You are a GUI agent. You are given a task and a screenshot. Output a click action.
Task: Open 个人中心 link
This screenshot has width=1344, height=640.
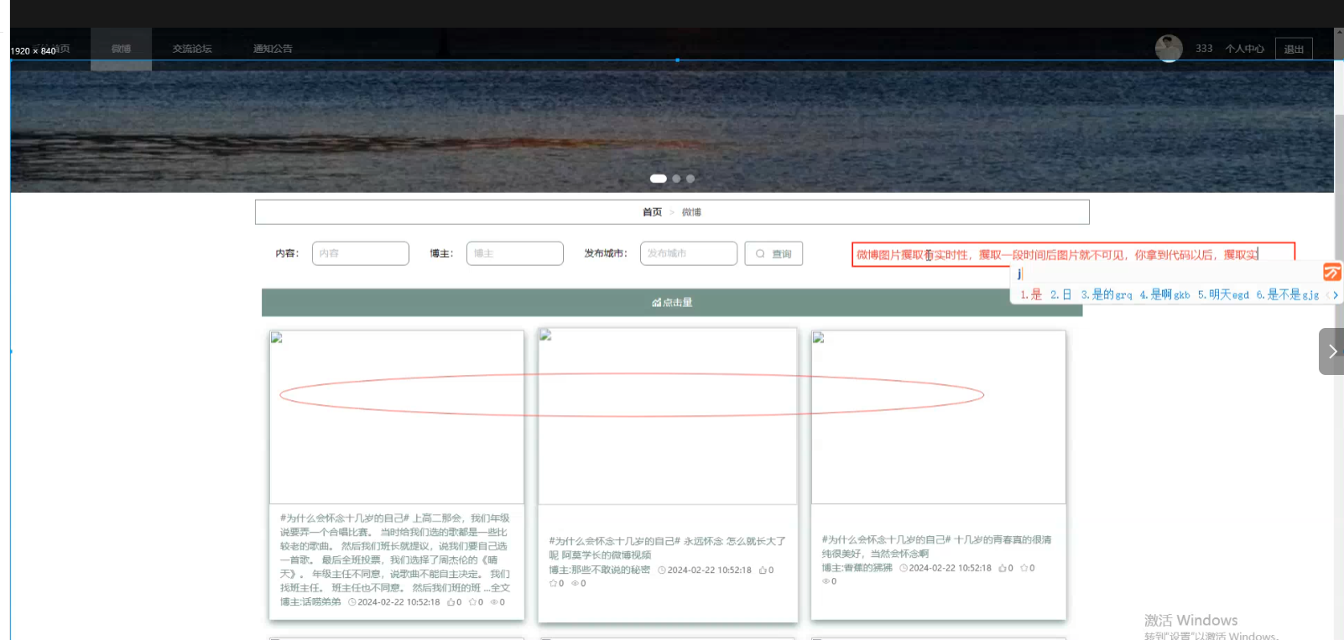pos(1244,49)
